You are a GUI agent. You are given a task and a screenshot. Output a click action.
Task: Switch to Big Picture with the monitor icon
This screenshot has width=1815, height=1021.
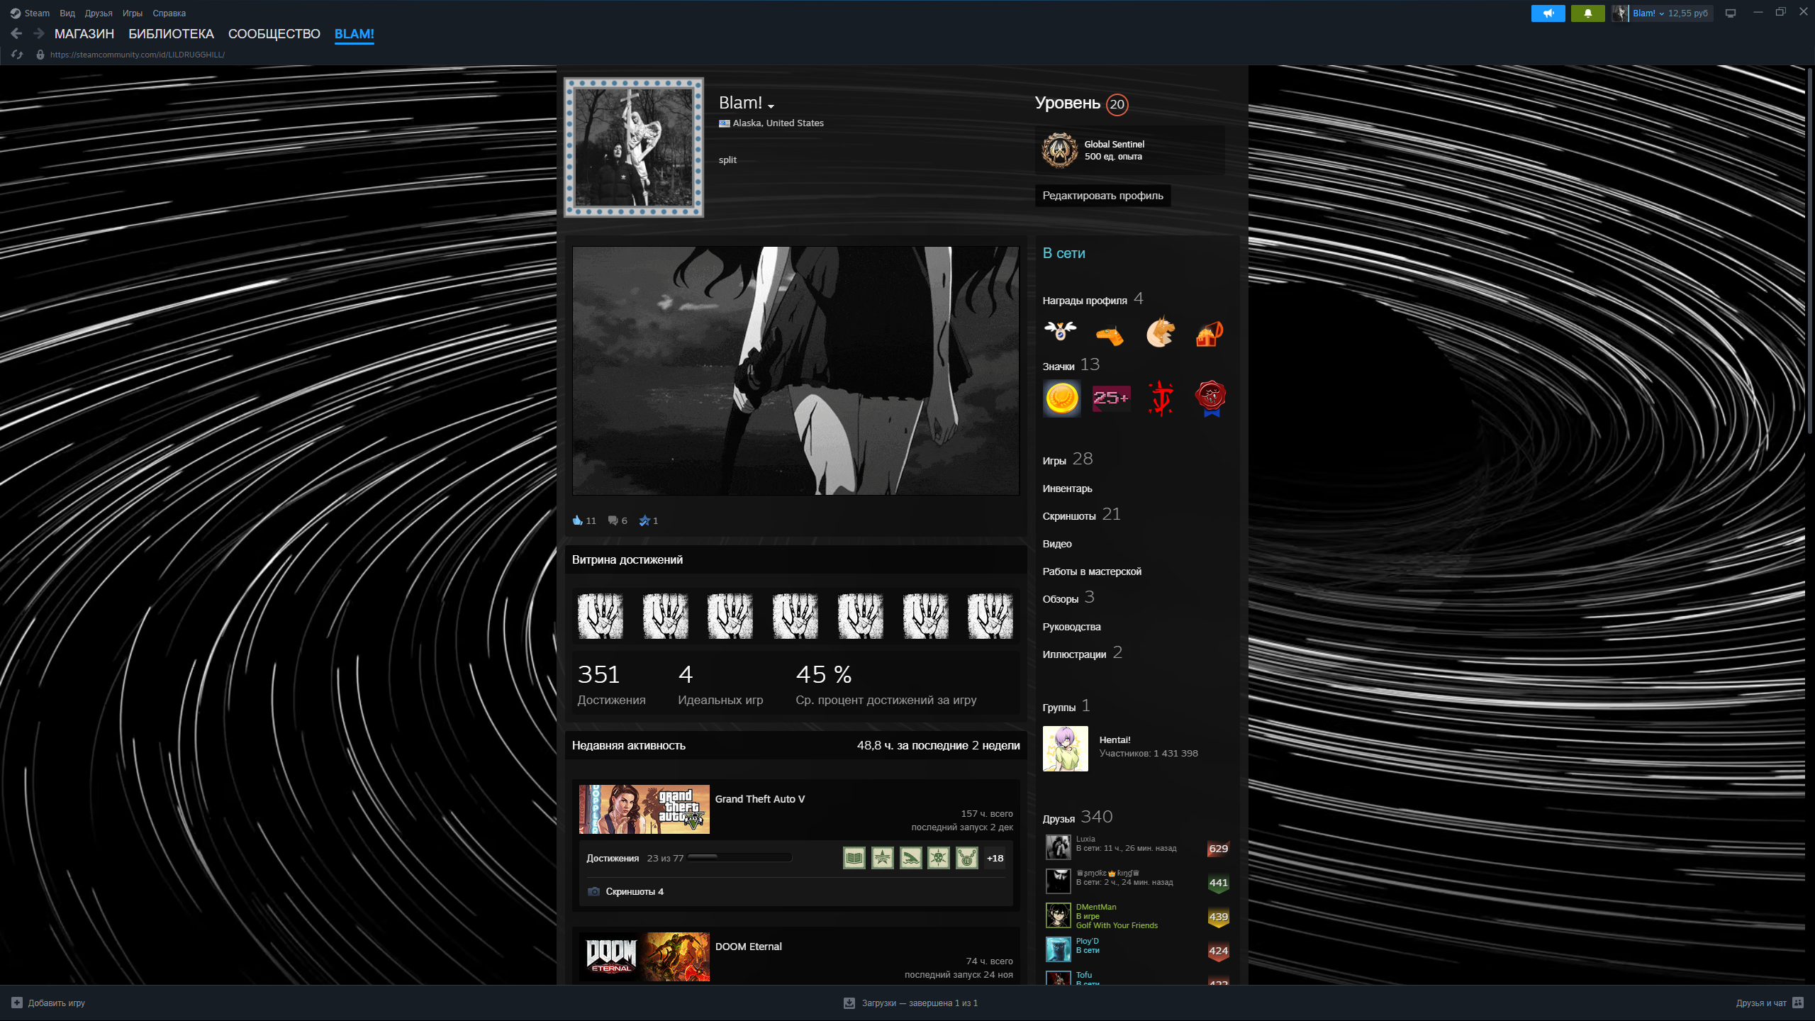(x=1731, y=13)
